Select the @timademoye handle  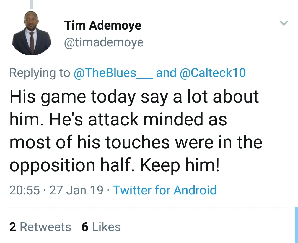pyautogui.click(x=104, y=42)
